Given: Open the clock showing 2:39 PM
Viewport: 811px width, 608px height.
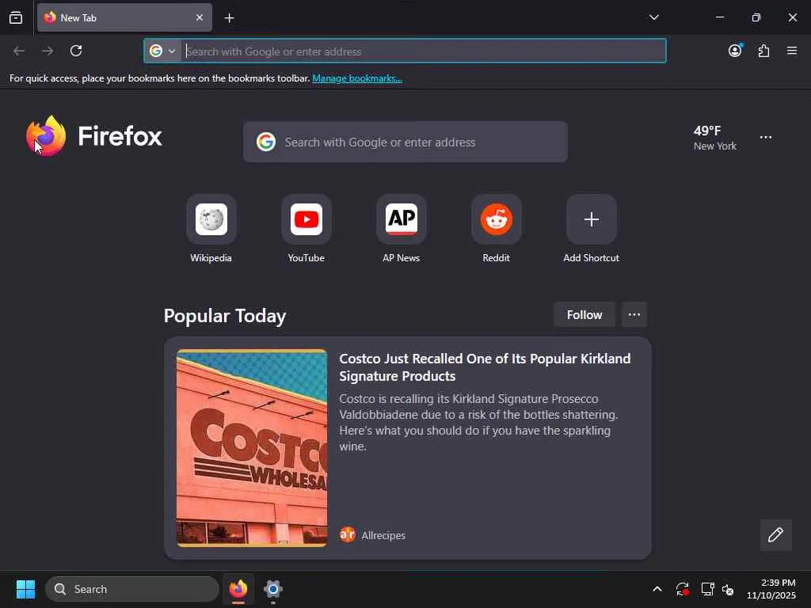Looking at the screenshot, I should pyautogui.click(x=771, y=589).
